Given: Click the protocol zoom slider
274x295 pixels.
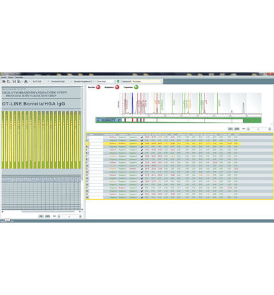Looking at the screenshot, I should tap(70, 216).
